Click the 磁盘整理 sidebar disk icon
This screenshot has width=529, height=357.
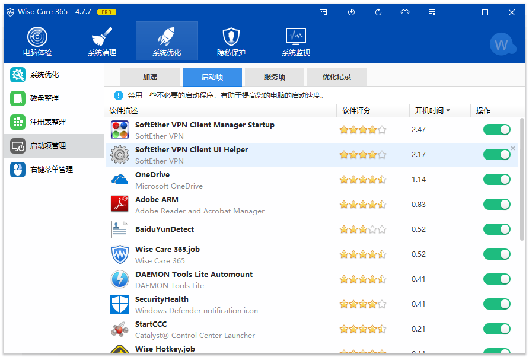pos(18,98)
